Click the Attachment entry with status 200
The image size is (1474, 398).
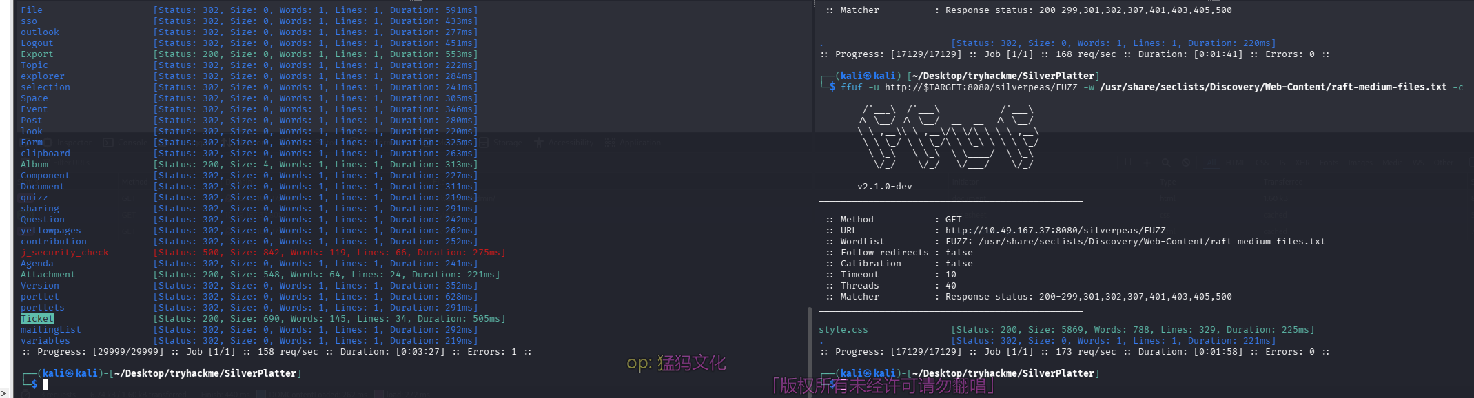pos(48,275)
